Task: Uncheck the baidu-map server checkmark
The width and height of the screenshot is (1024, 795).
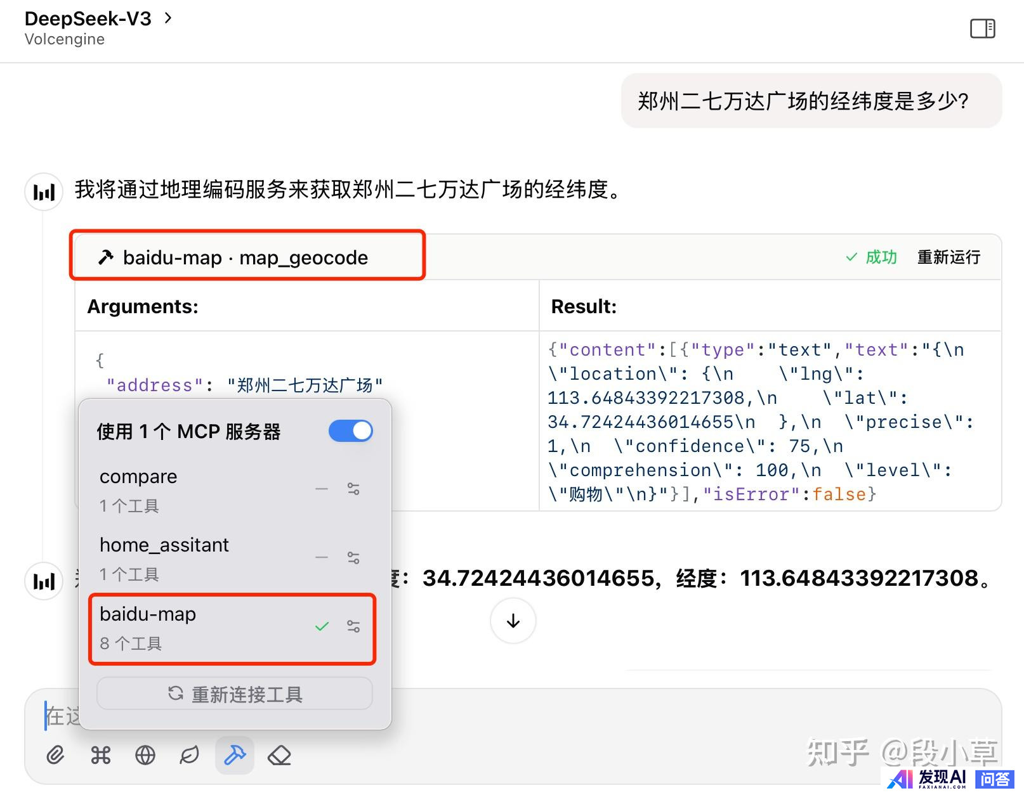Action: pos(322,626)
